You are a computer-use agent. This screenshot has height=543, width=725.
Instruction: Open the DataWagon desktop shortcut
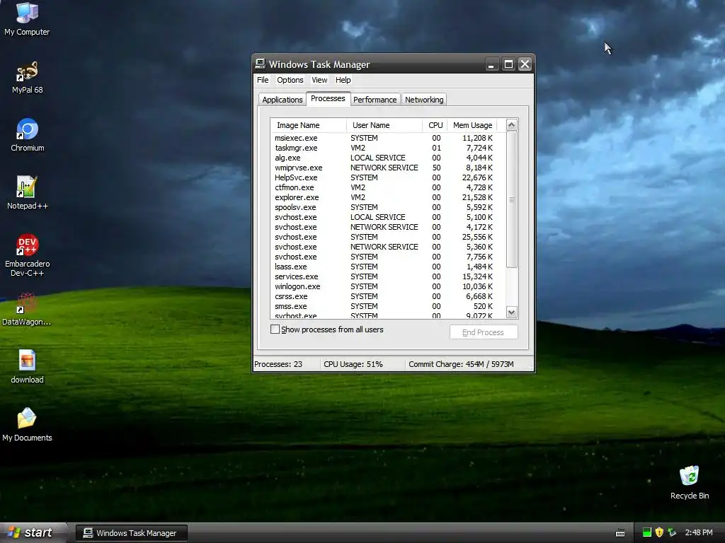coord(27,310)
